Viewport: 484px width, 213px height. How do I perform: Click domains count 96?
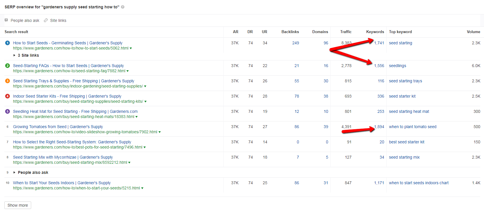pyautogui.click(x=326, y=43)
